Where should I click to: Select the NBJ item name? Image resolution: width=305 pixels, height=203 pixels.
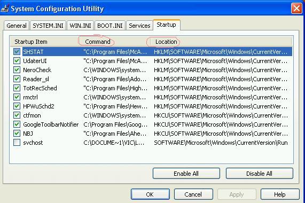tap(28, 134)
